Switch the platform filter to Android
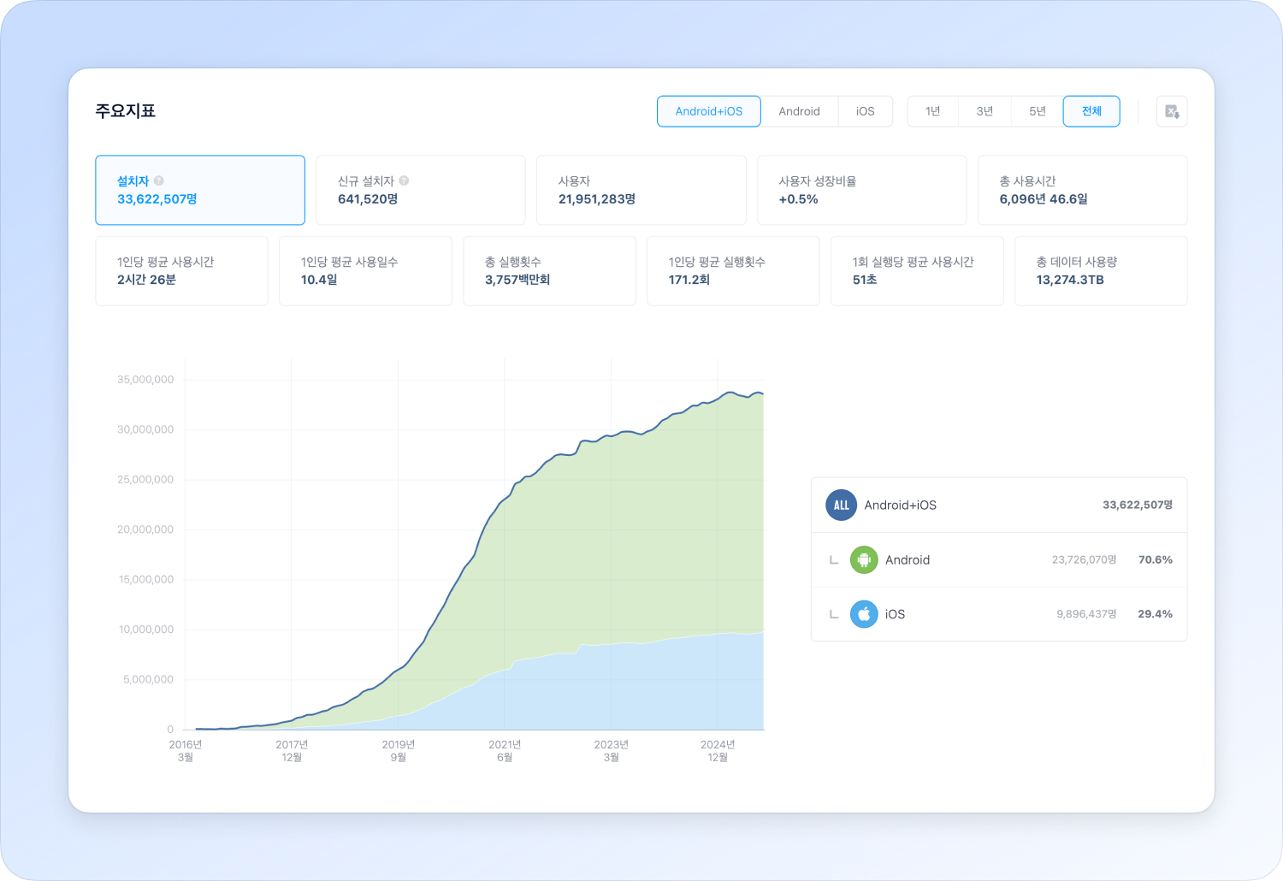Image resolution: width=1283 pixels, height=881 pixels. (799, 111)
